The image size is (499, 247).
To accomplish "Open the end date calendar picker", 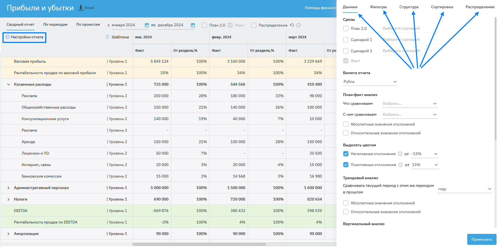I will 193,25.
